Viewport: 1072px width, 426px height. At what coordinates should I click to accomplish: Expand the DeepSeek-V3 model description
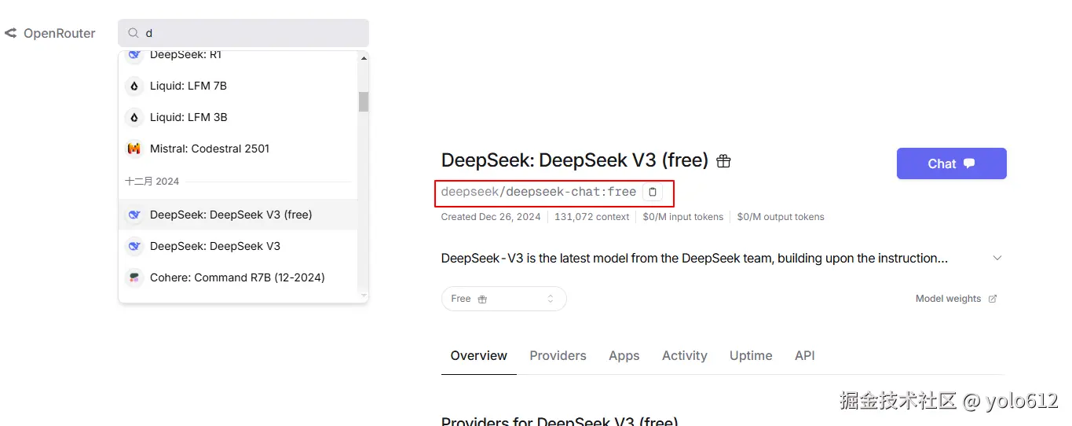(997, 258)
